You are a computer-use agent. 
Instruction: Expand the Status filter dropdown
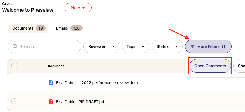167,46
